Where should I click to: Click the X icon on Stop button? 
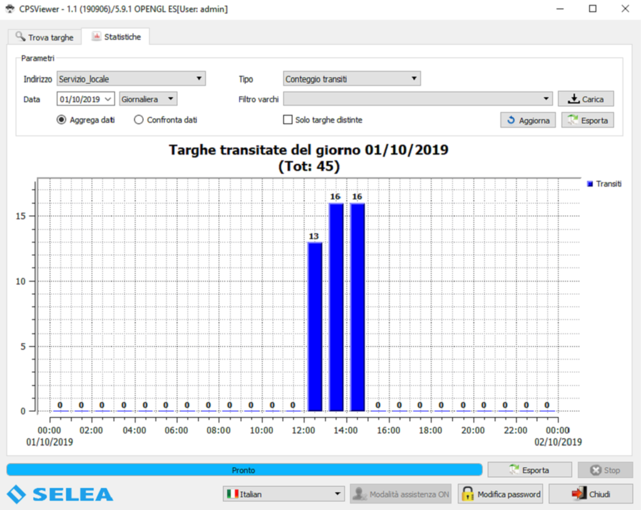coord(596,471)
